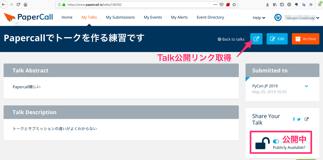The width and height of the screenshot is (323, 160).
Task: Share talk on Facebook icon
Action: point(294,119)
